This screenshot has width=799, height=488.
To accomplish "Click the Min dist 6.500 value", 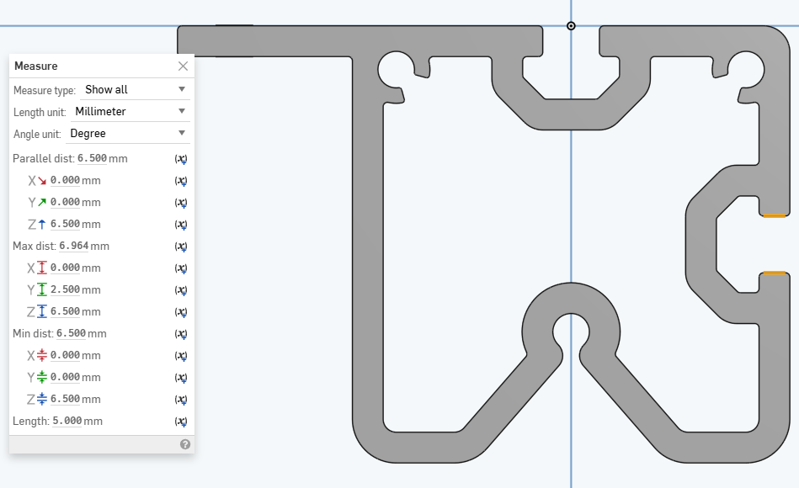I will 71,334.
